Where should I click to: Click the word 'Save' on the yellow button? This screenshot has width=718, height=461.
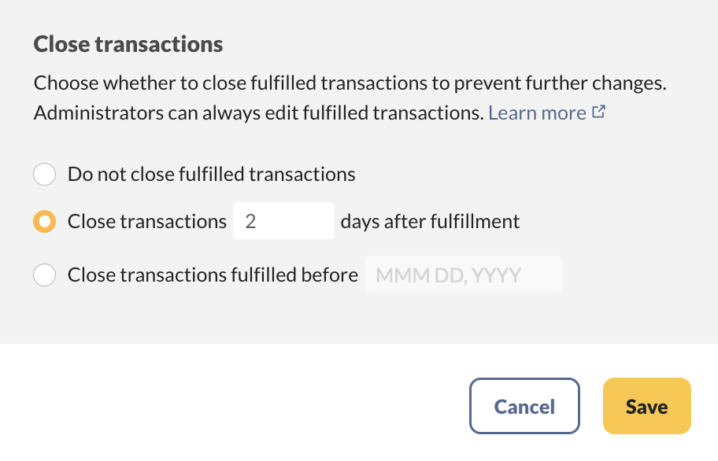646,406
